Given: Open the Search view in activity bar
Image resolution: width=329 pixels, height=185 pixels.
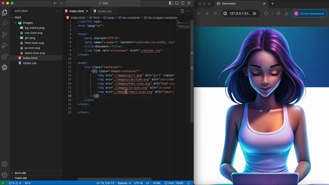Looking at the screenshot, I should pyautogui.click(x=5, y=23).
